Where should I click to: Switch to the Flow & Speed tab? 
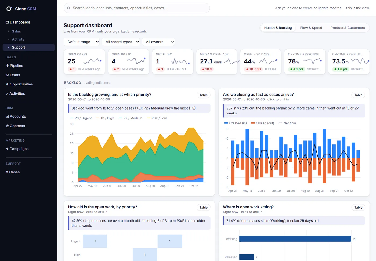click(x=311, y=28)
